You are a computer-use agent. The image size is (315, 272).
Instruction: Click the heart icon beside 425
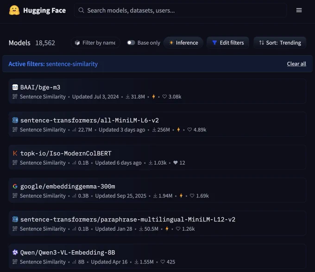click(163, 261)
